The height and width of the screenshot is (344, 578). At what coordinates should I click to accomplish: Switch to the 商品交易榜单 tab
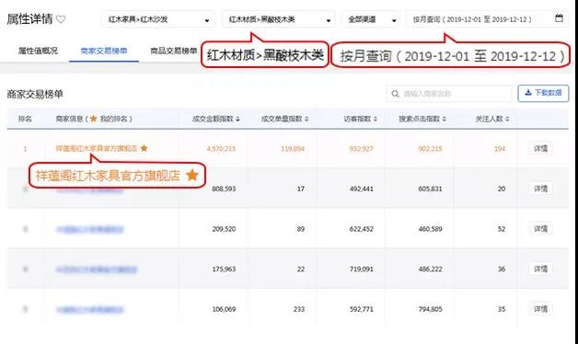pyautogui.click(x=174, y=51)
